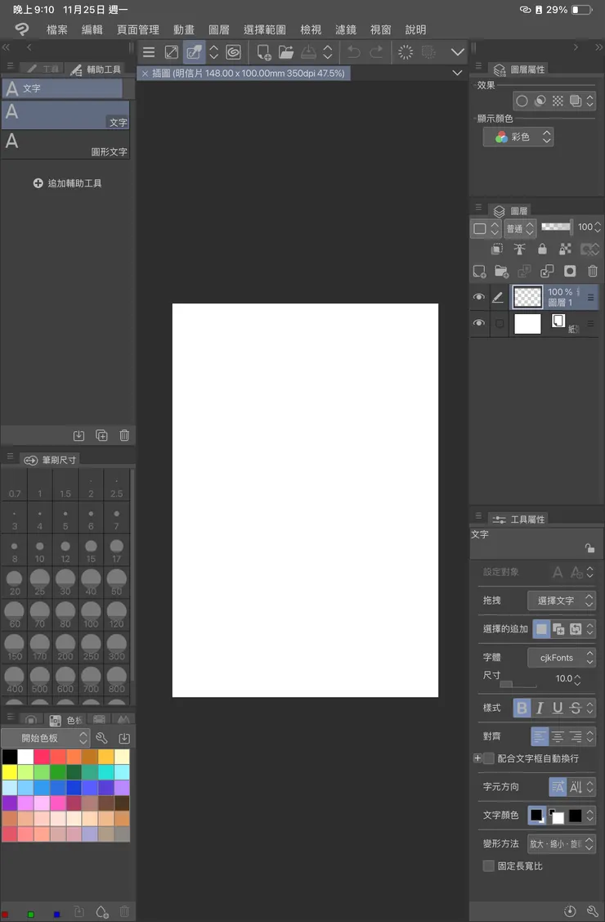Open the command bar hamburger menu

tap(149, 52)
